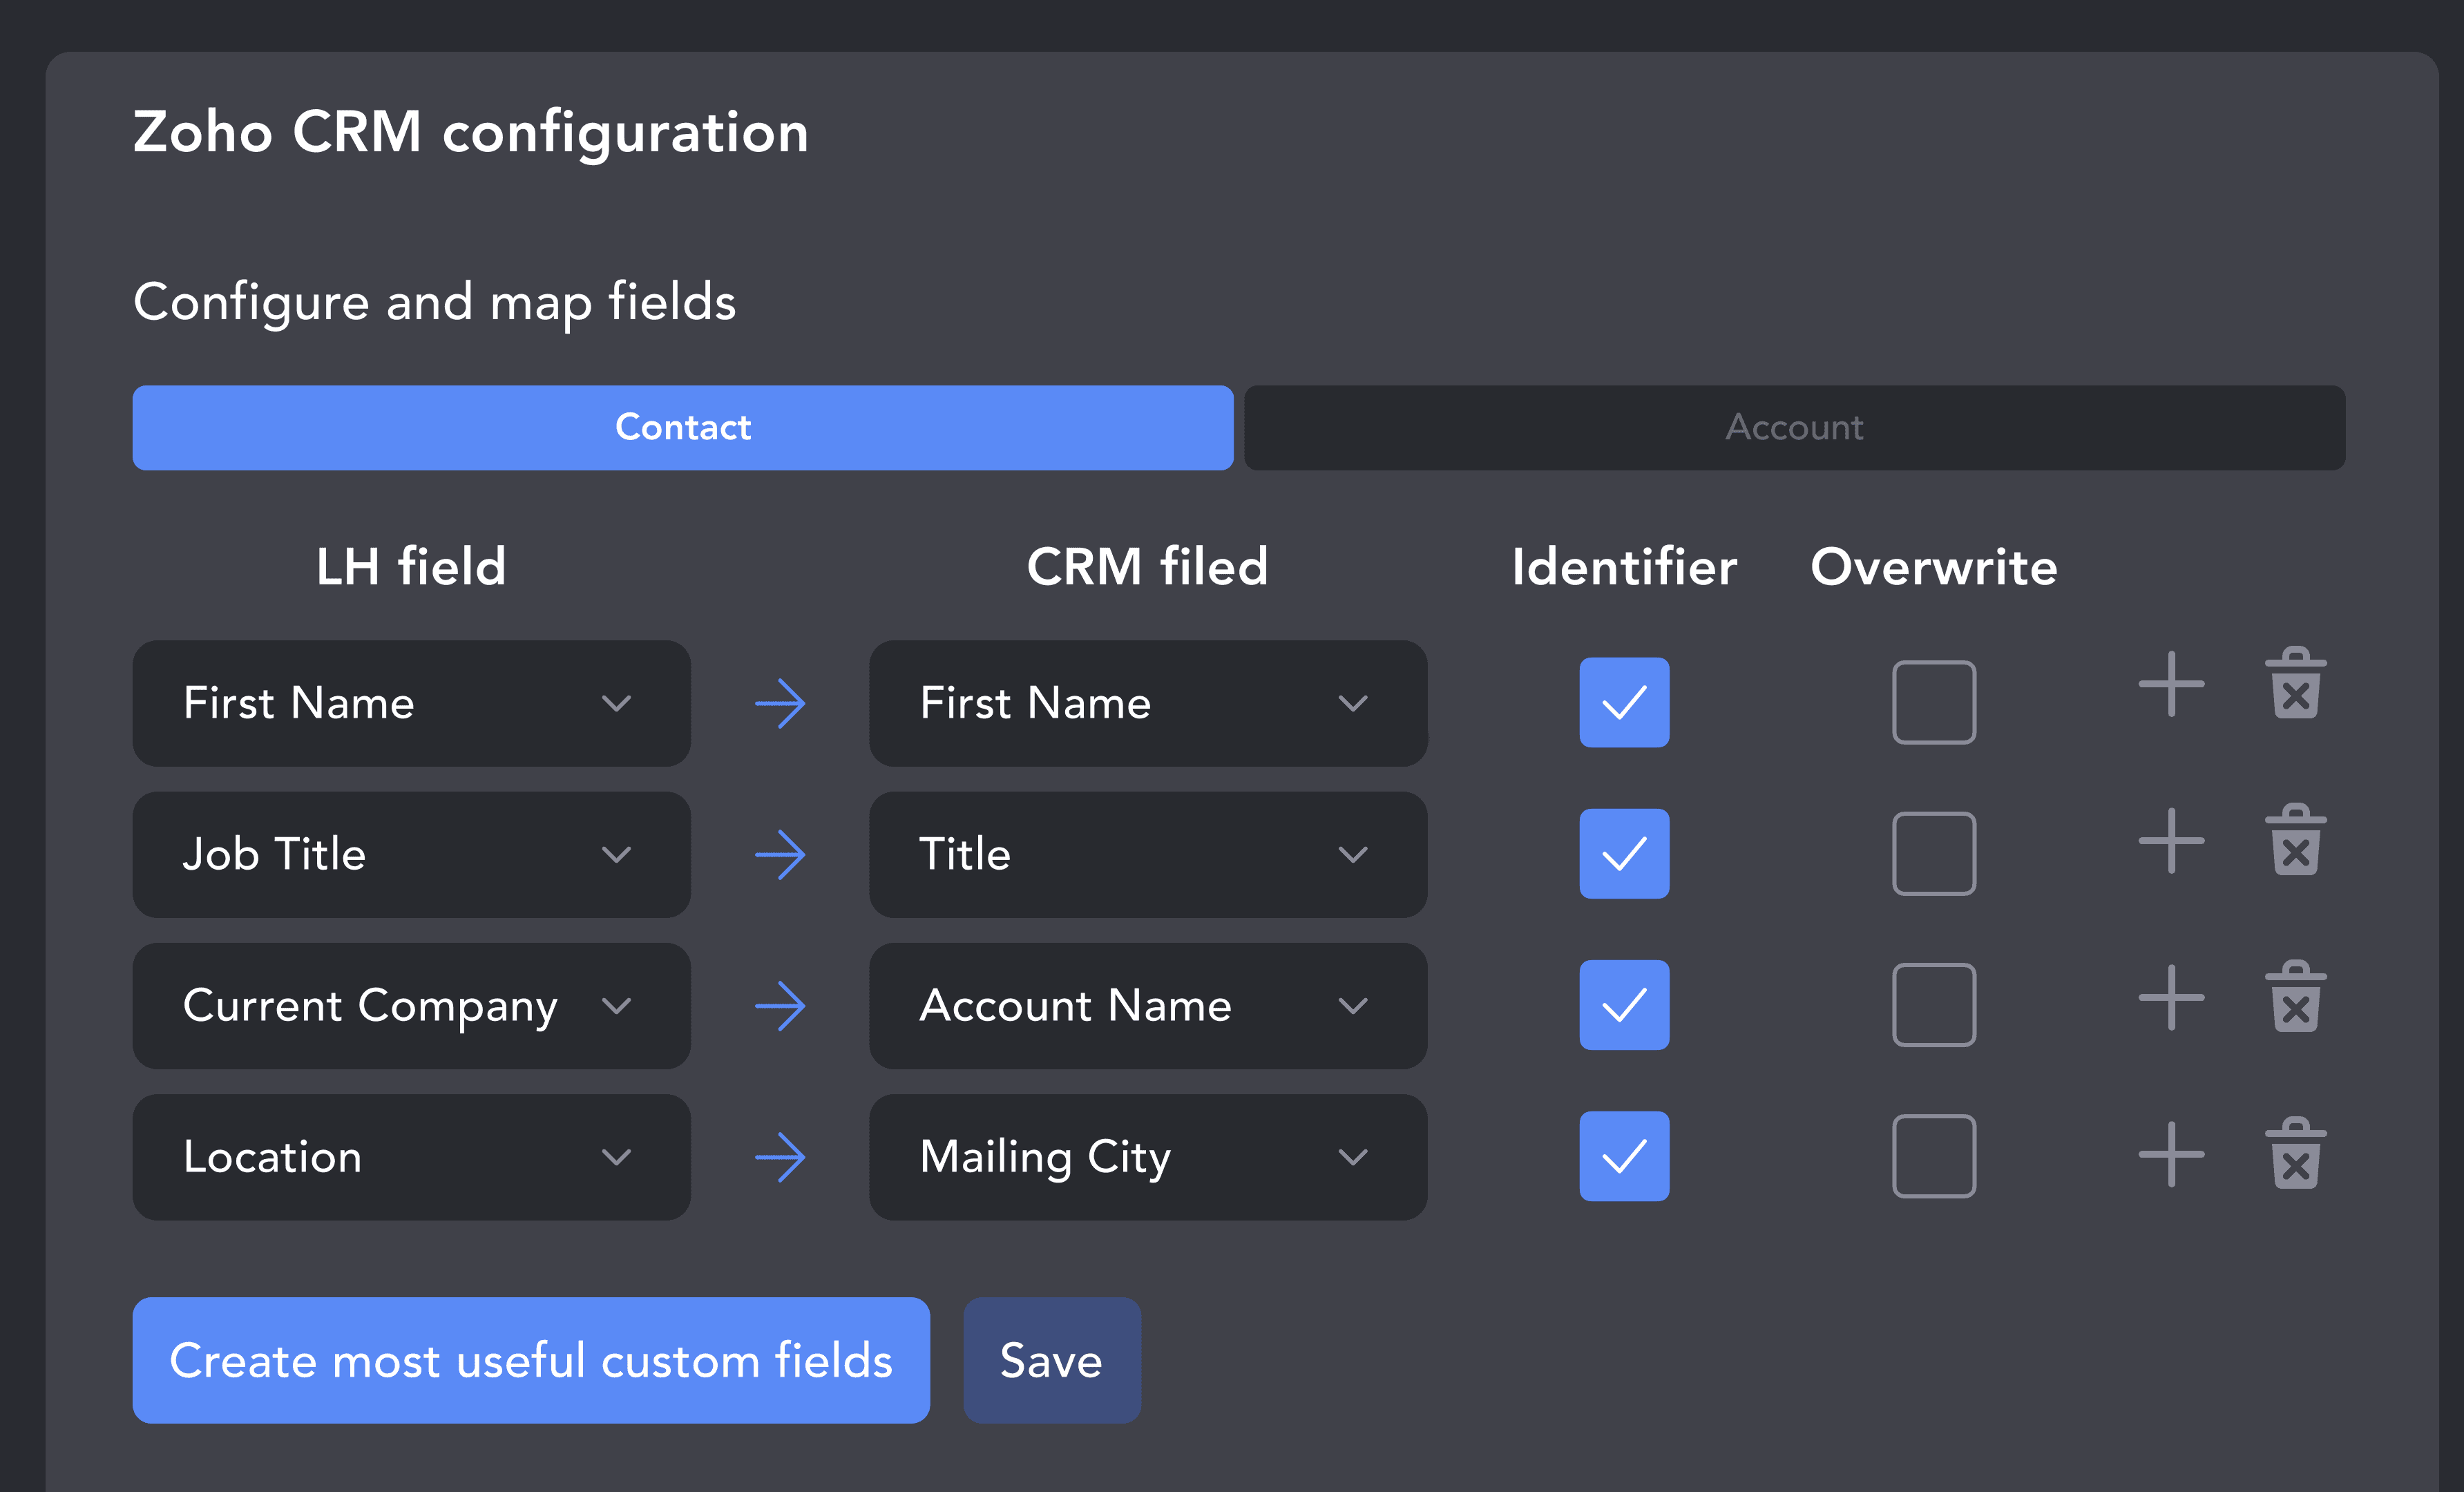Screen dimensions: 2464x1492
Task: Enable Overwrite for Location row
Action: click(x=1934, y=1155)
